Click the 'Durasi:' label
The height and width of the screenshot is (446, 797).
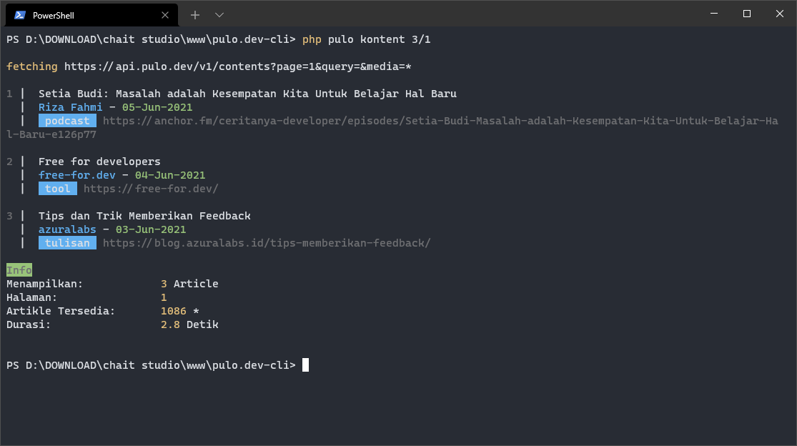coord(29,324)
